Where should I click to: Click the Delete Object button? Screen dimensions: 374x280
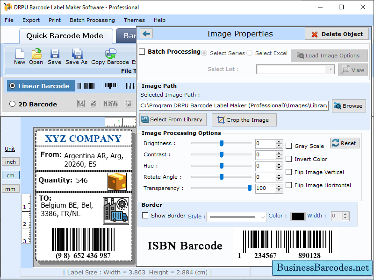pyautogui.click(x=337, y=34)
